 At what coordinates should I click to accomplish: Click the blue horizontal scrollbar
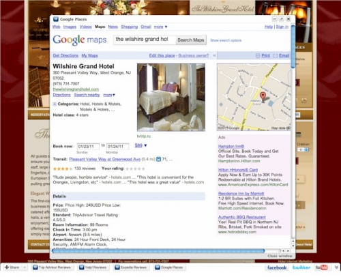[158, 251]
